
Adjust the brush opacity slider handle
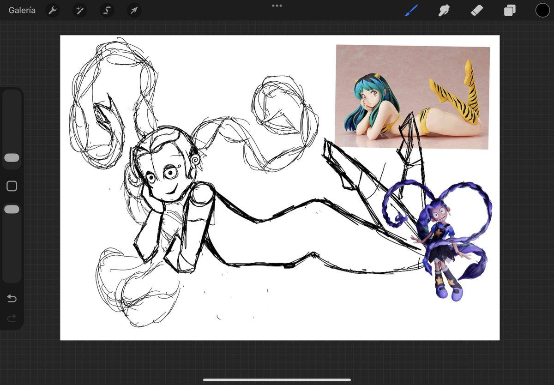pyautogui.click(x=12, y=210)
